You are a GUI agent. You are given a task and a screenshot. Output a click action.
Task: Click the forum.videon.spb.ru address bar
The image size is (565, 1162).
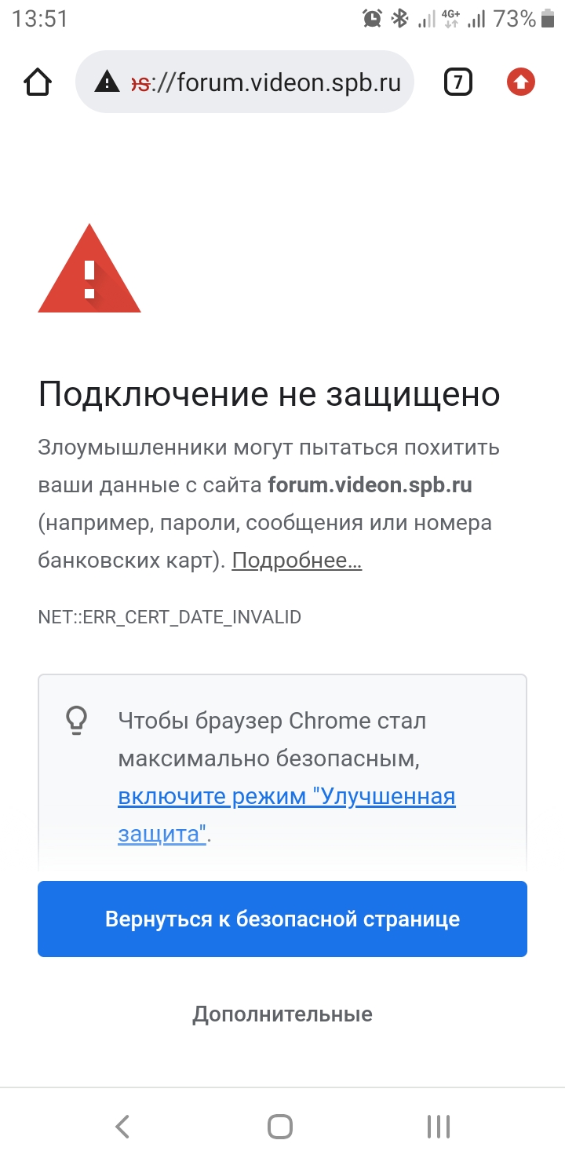[244, 82]
